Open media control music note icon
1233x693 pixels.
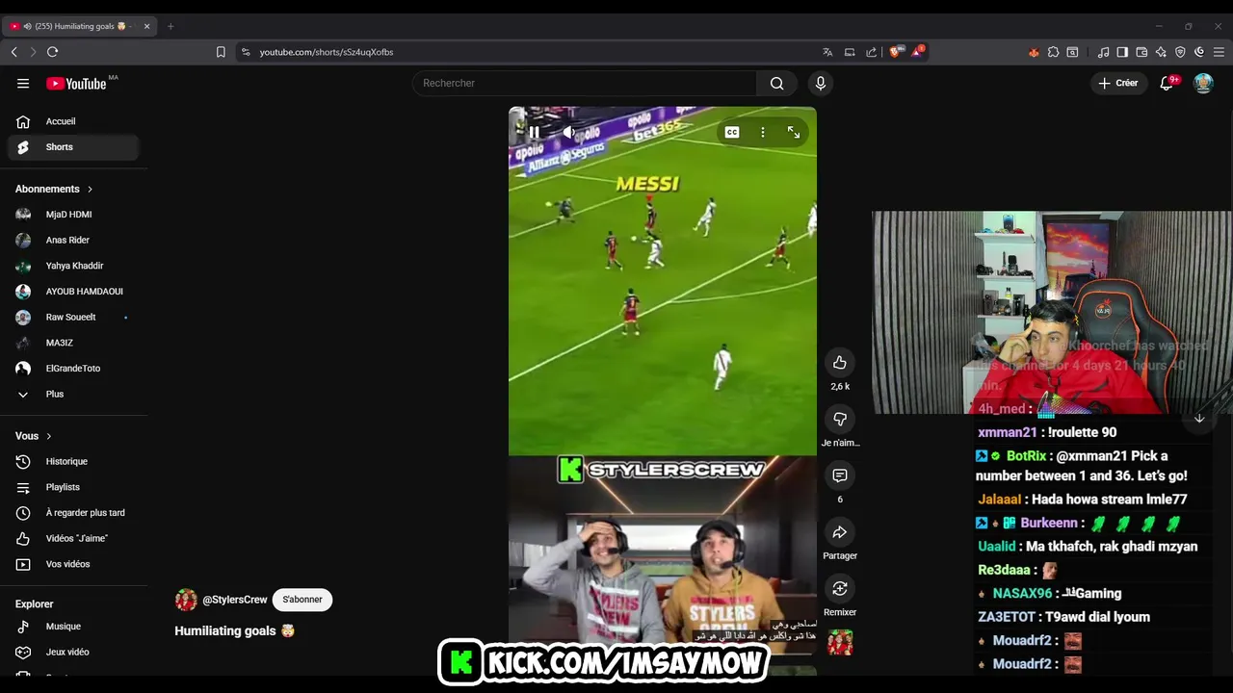(x=1103, y=52)
